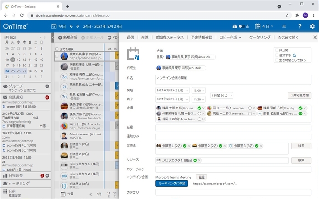Open Chrome profile avatar
Screen dimensions: 319x199
coord(305,15)
